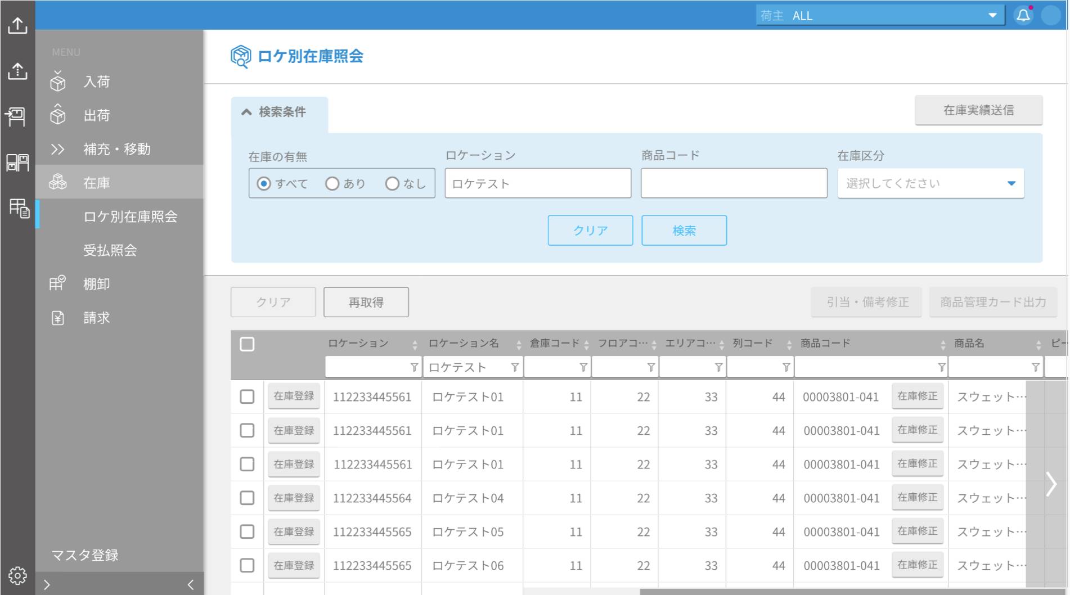This screenshot has height=595, width=1070.
Task: Open the 入荷 menu
Action: coord(119,82)
